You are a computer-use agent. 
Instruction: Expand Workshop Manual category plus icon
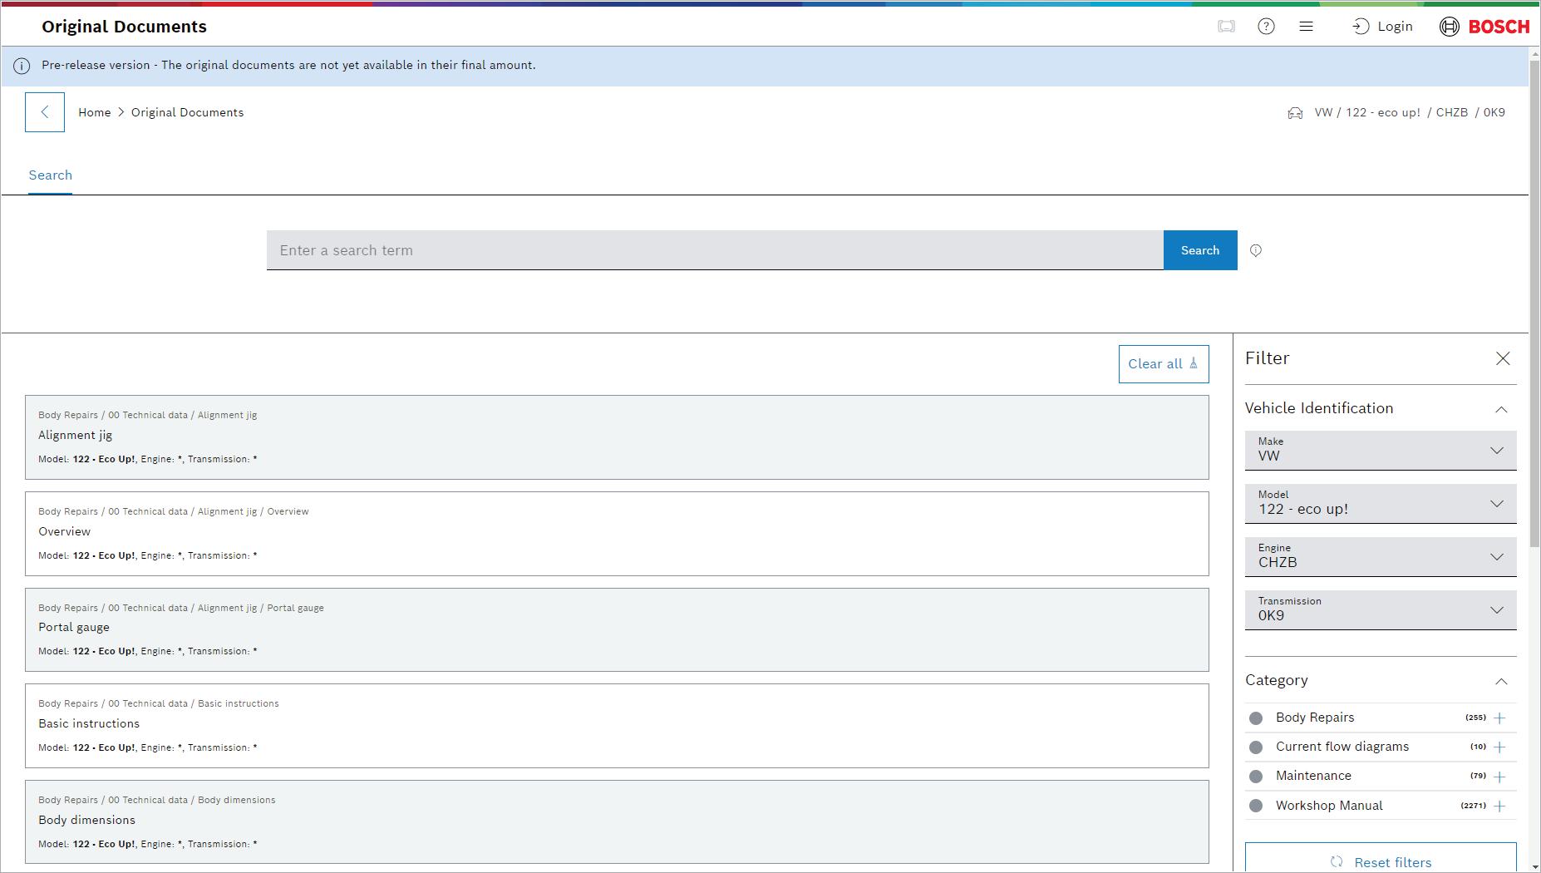(1499, 806)
